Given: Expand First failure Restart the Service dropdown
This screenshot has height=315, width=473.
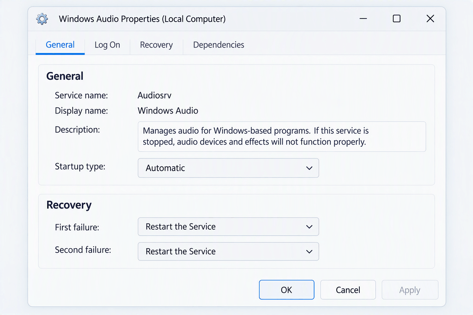Looking at the screenshot, I should [x=228, y=227].
